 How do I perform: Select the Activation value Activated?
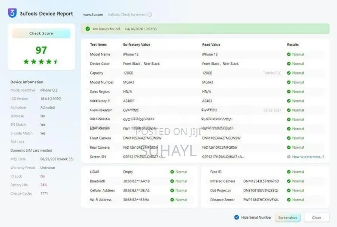(x=48, y=107)
